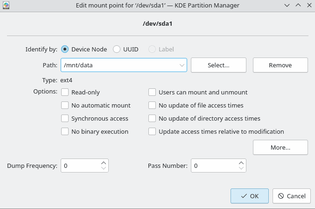Open the Path dropdown arrow
The width and height of the screenshot is (315, 209).
coord(182,65)
